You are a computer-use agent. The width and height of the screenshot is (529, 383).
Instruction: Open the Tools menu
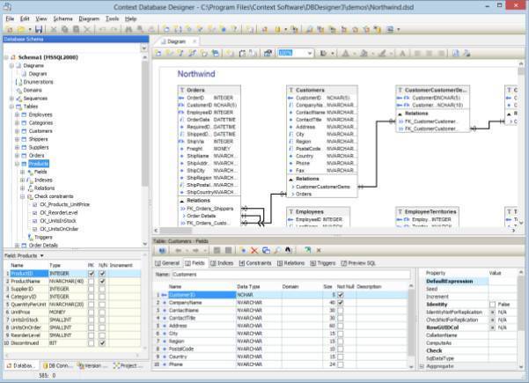(113, 18)
